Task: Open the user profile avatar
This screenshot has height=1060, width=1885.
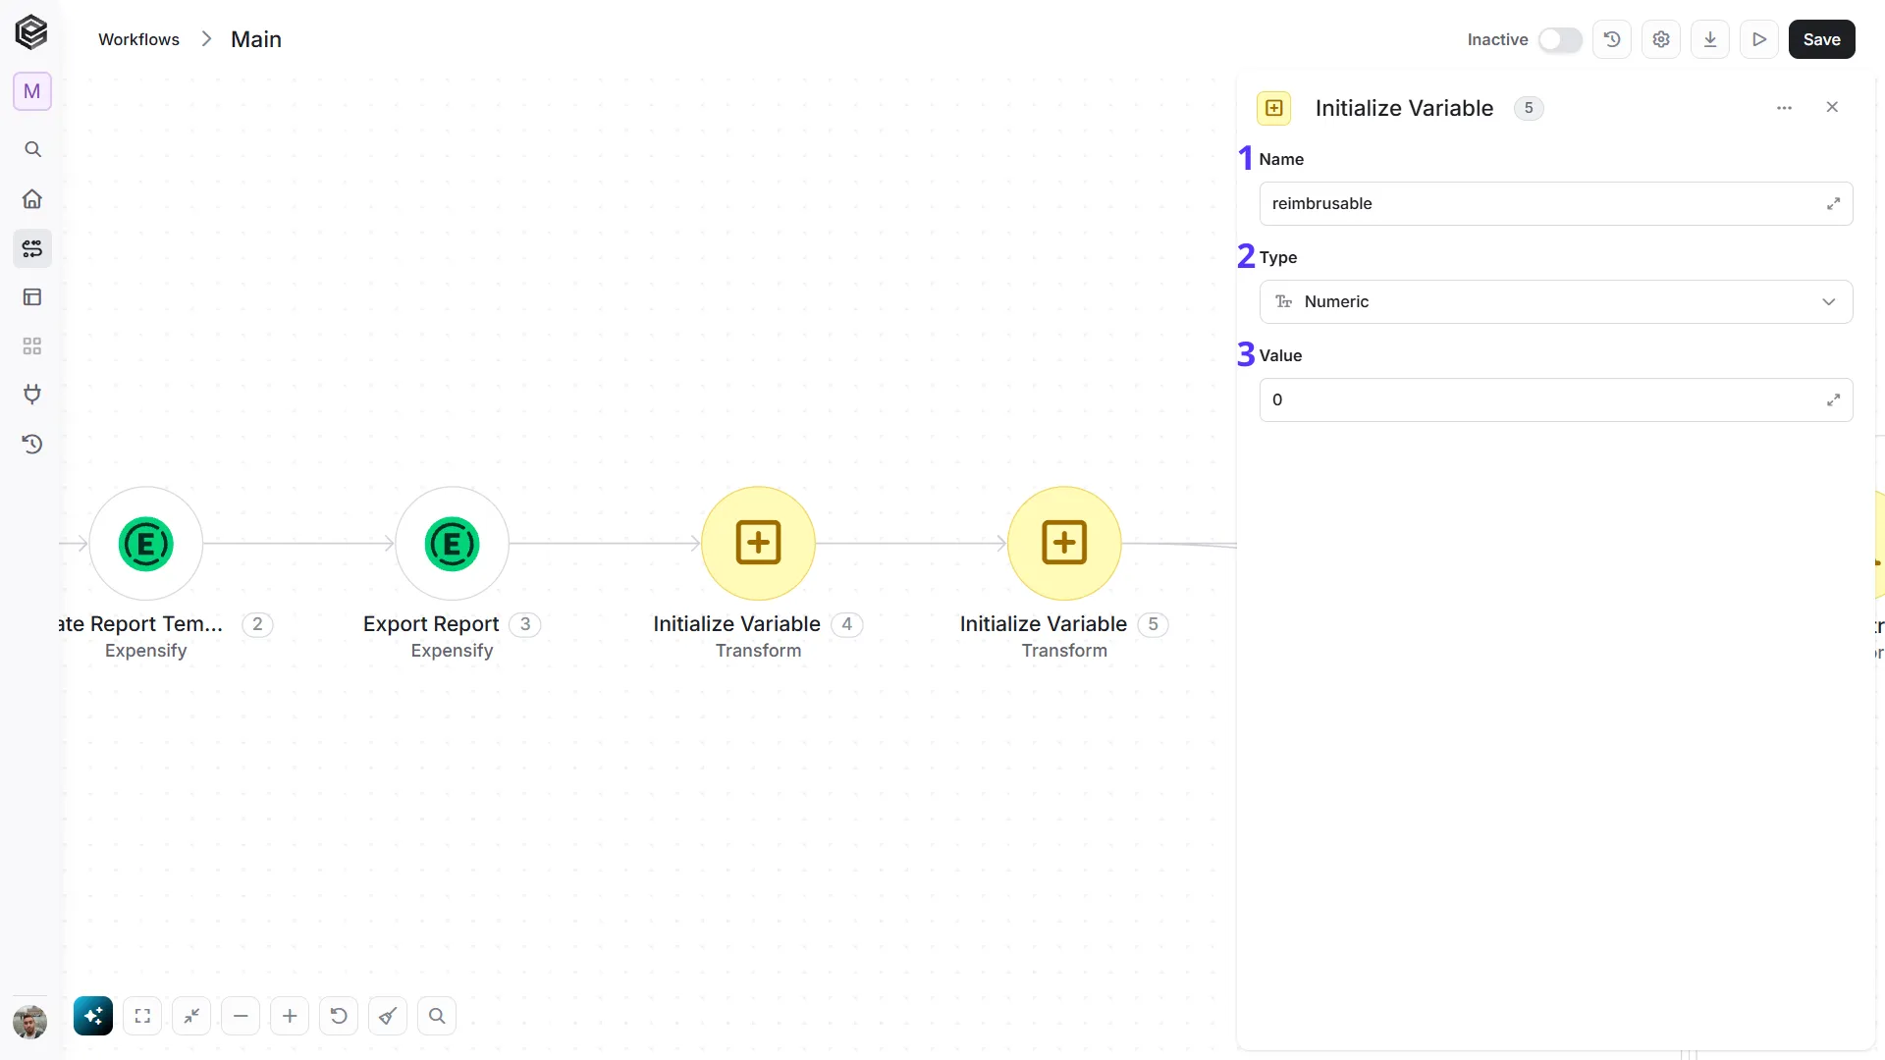Action: (x=30, y=1022)
